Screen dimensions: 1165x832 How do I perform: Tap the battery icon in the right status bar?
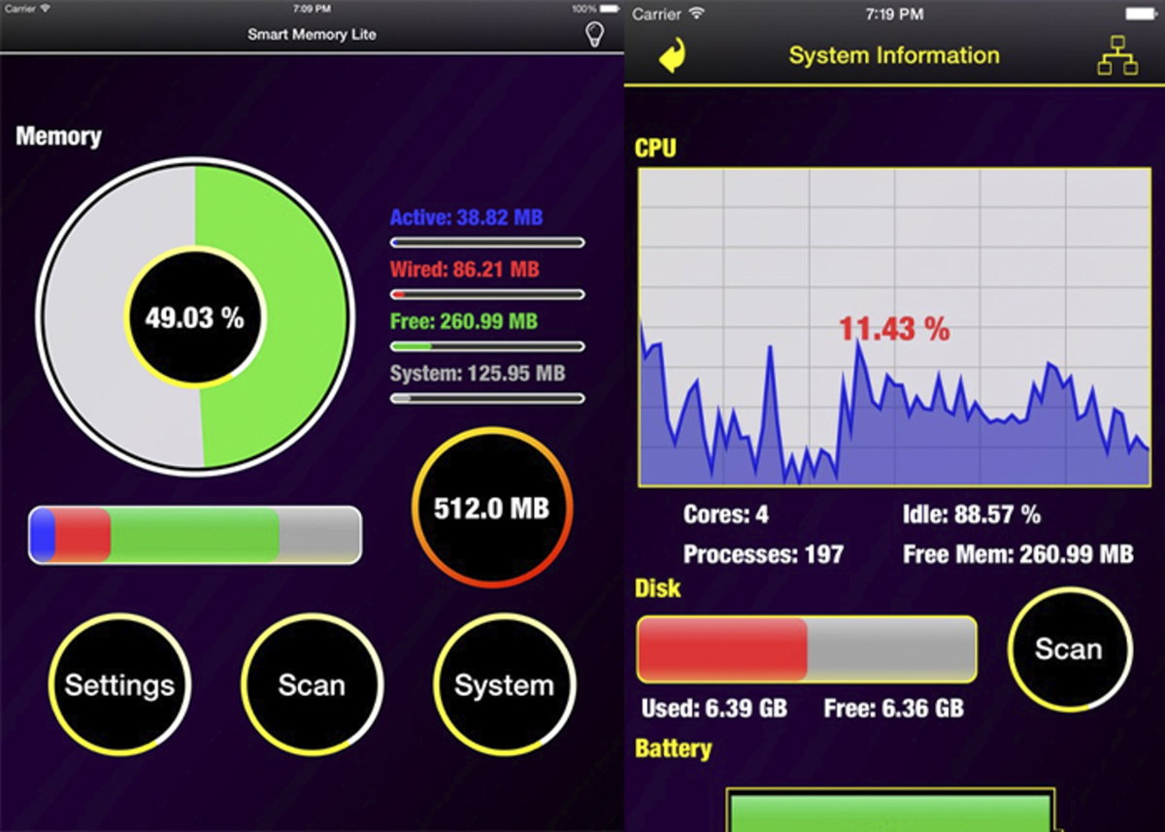click(x=1140, y=14)
